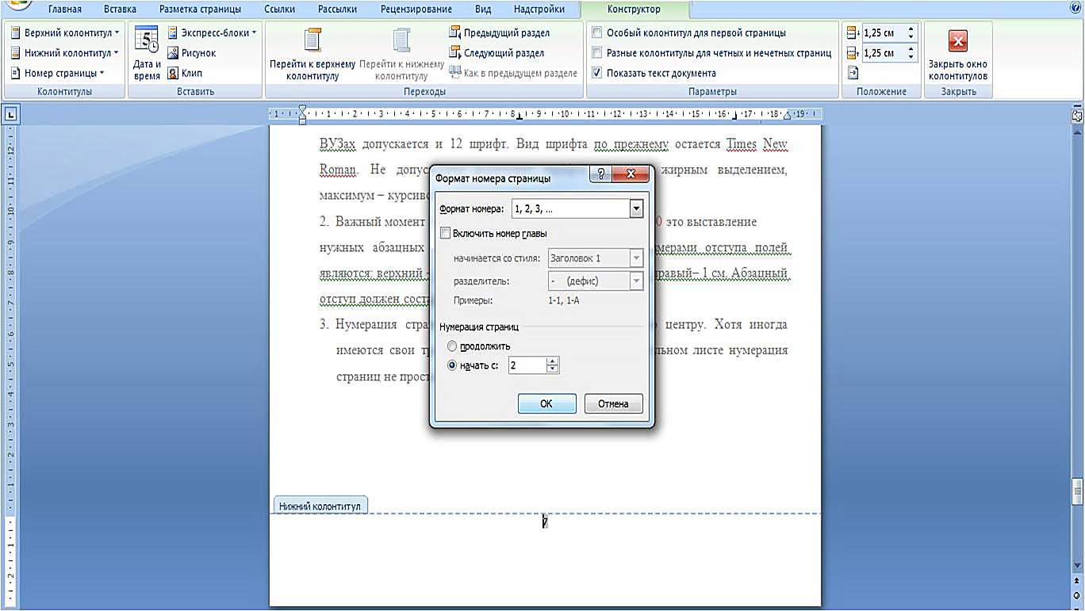
Task: Click the vertical scrollbar thumb
Action: point(1076,491)
